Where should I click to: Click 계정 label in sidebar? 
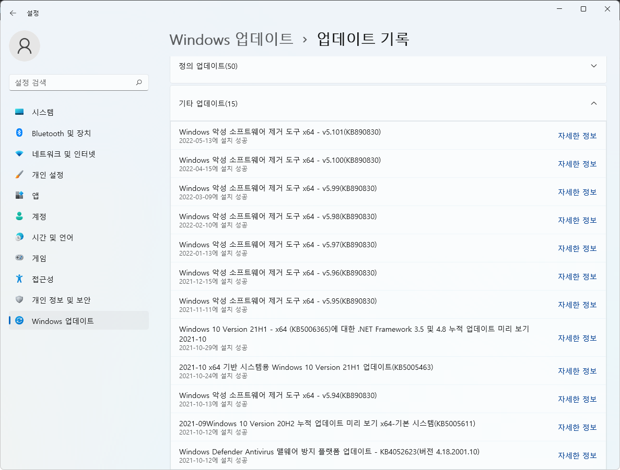39,217
